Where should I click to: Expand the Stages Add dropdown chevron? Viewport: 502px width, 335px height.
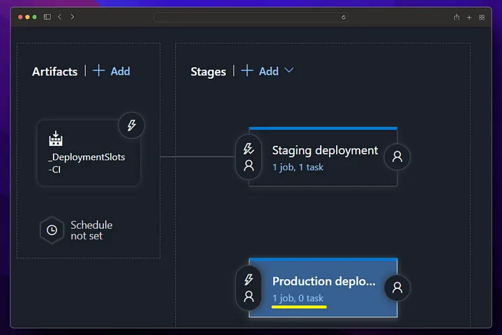[289, 70]
